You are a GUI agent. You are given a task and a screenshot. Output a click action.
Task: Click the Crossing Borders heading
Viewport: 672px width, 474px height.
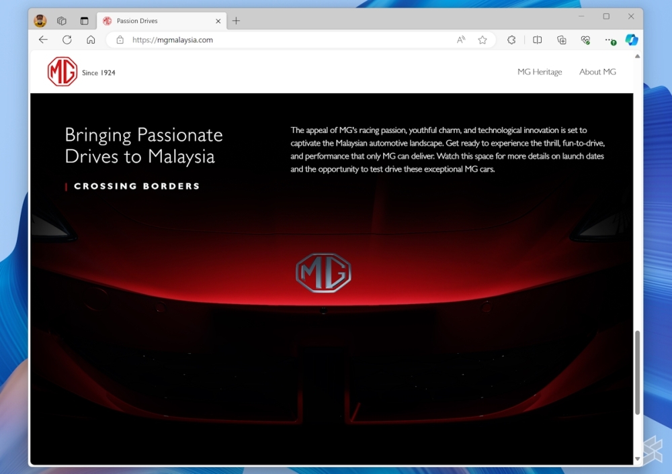136,186
